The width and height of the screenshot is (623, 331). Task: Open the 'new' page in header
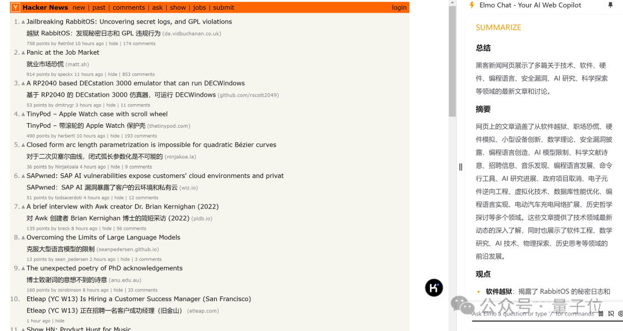pos(78,7)
